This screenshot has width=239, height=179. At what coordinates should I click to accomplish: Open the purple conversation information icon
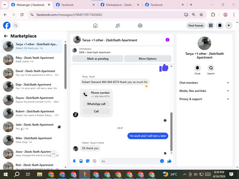(167, 40)
